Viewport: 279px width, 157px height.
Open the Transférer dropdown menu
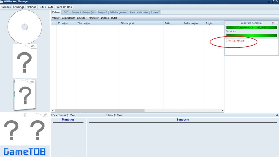93,18
